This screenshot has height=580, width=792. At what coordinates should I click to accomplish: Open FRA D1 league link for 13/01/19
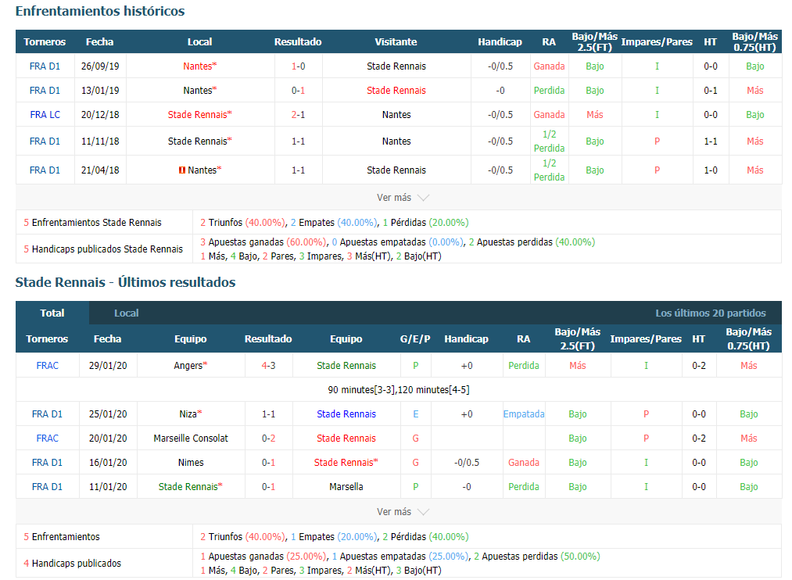(45, 91)
